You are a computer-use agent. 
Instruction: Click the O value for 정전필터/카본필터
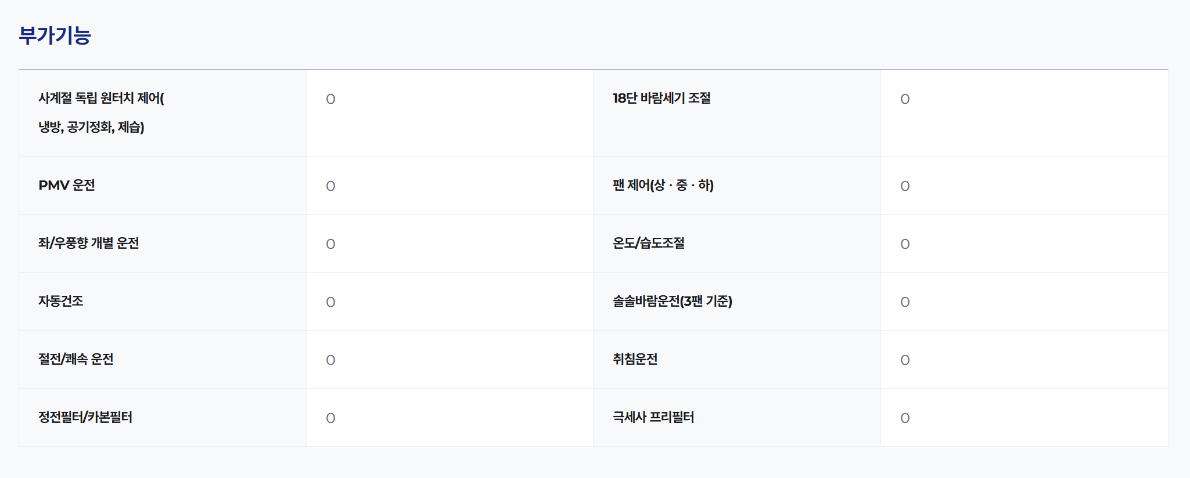(330, 418)
